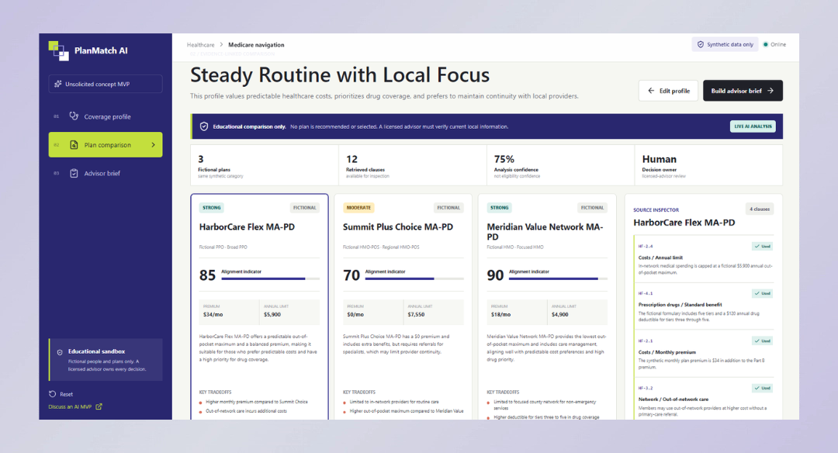This screenshot has height=453, width=838.
Task: Click the Used checkmark for clause HF-2.1
Action: [x=757, y=341]
